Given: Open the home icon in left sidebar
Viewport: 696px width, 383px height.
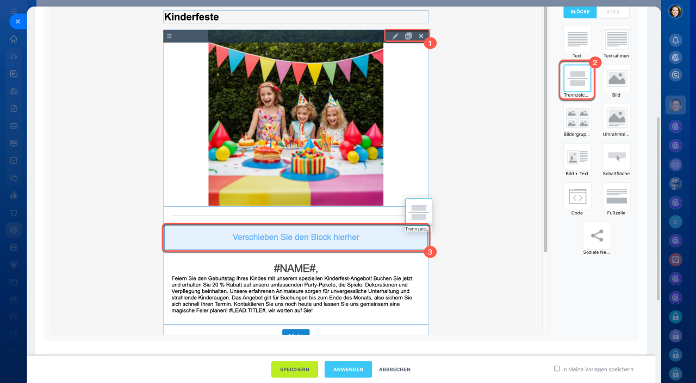Looking at the screenshot, I should (x=14, y=39).
